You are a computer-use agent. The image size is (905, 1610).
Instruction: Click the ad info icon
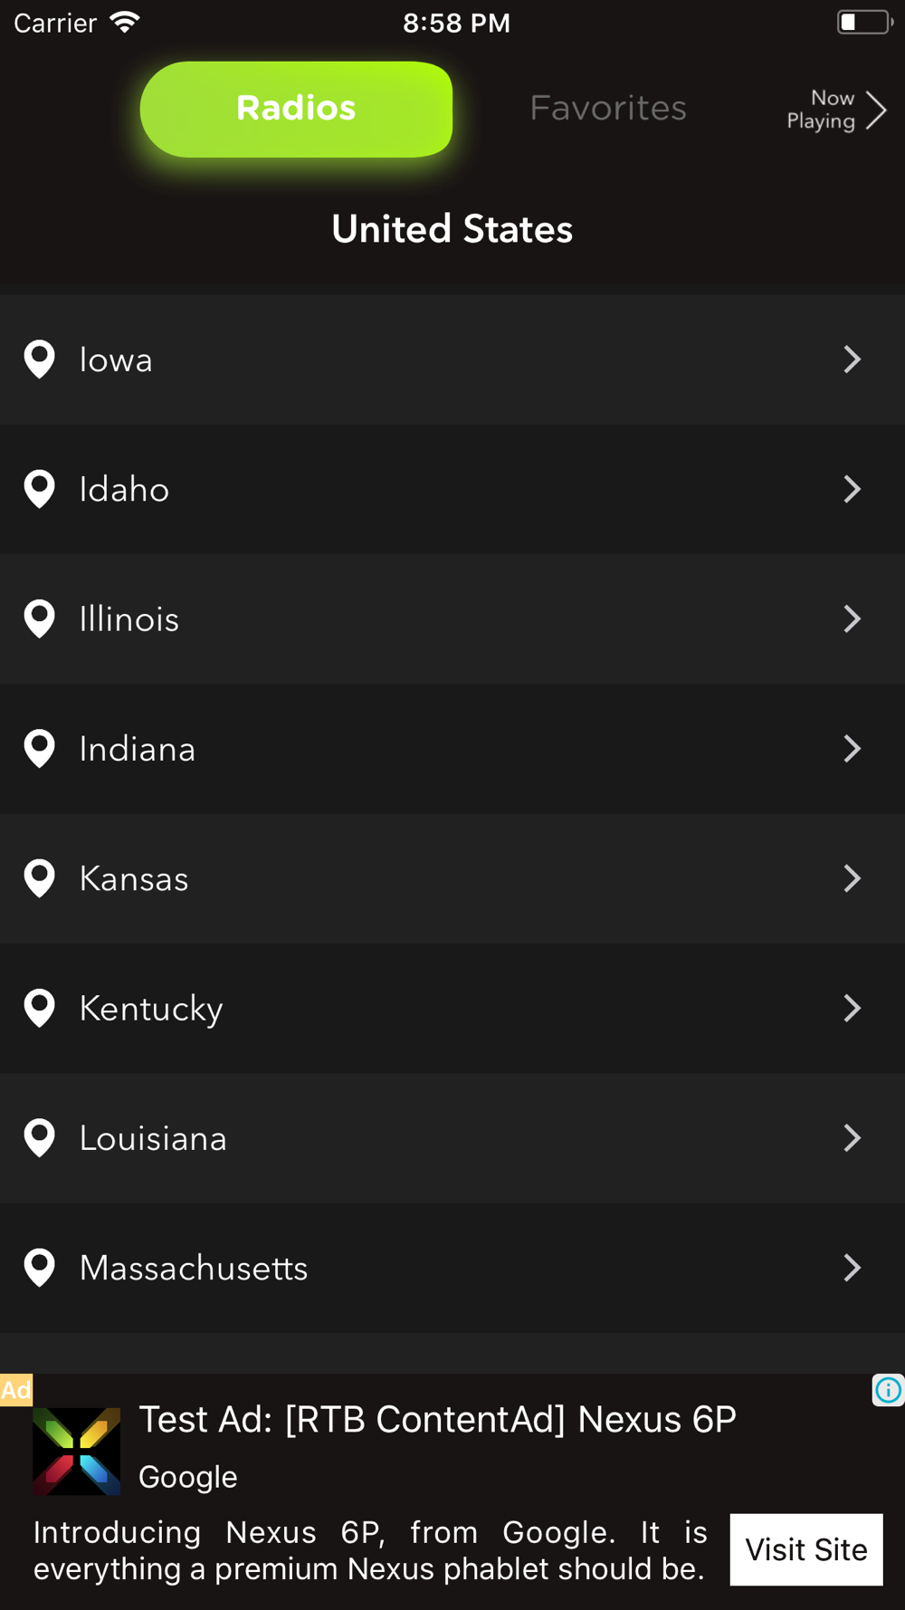click(888, 1390)
